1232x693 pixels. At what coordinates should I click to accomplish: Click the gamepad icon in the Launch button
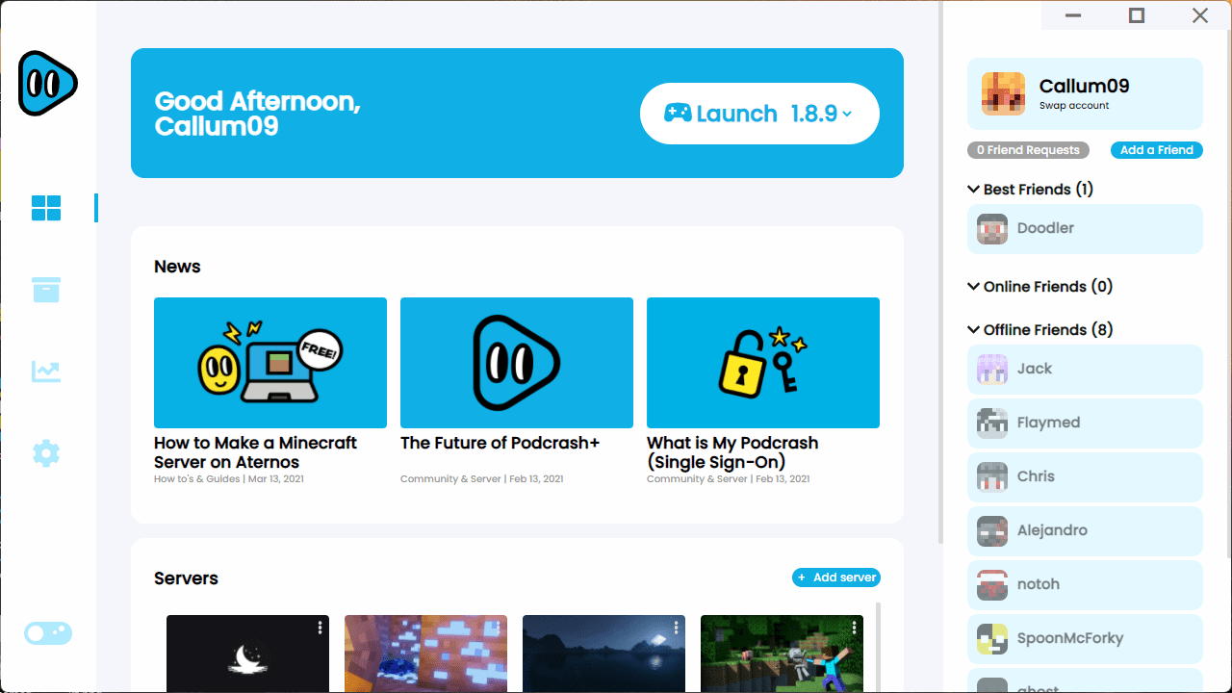point(678,114)
